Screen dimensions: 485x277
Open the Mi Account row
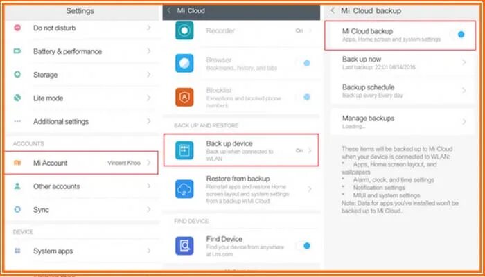click(x=82, y=163)
